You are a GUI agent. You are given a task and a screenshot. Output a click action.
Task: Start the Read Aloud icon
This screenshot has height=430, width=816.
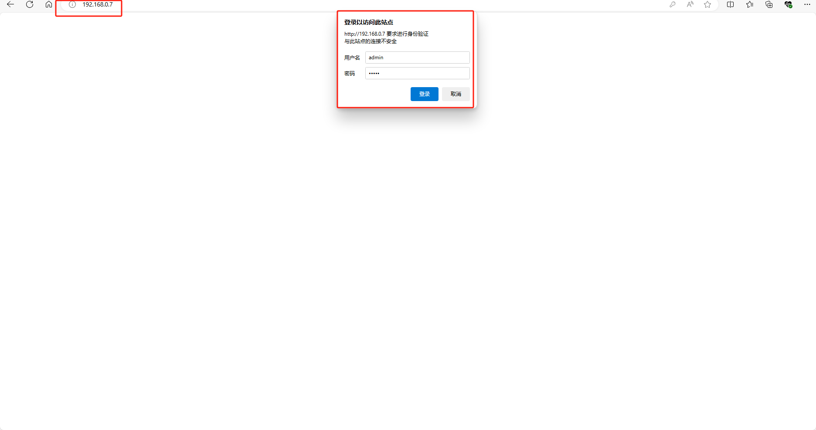point(690,4)
